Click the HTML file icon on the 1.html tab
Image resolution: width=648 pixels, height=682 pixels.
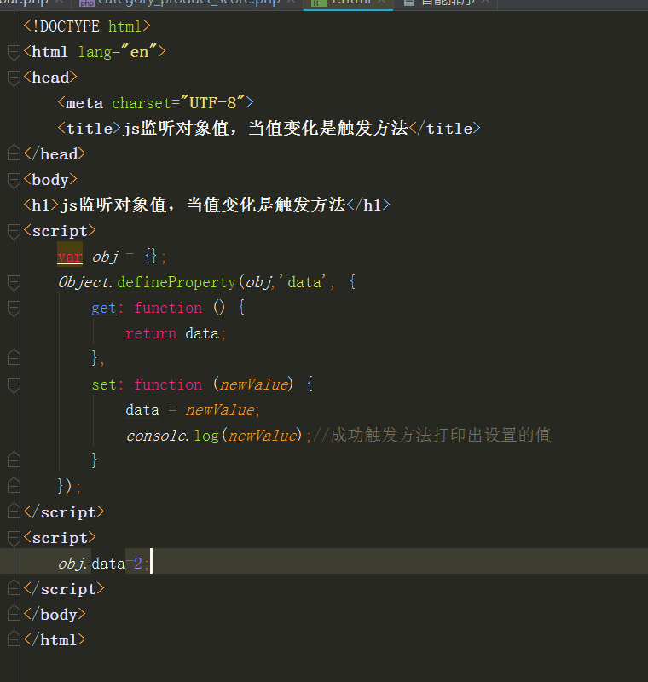[x=317, y=3]
